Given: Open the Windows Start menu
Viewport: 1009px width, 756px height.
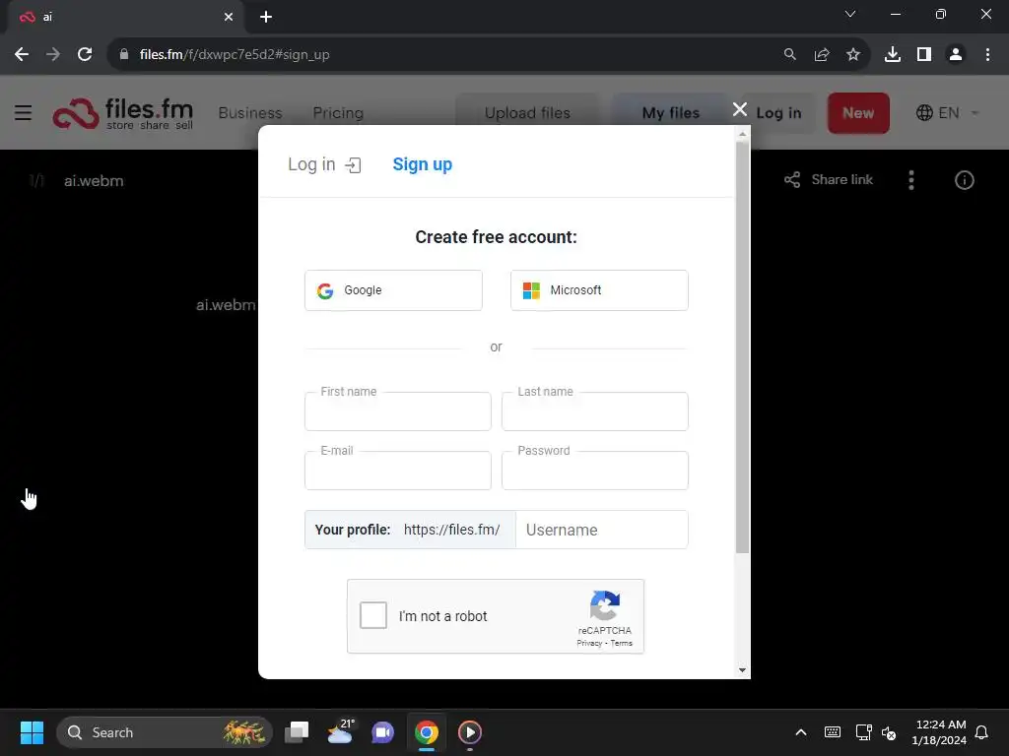Looking at the screenshot, I should tap(32, 732).
